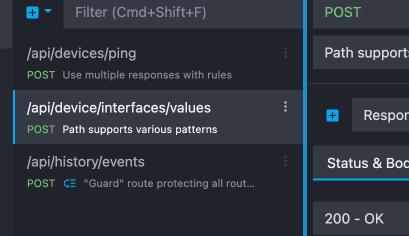The height and width of the screenshot is (236, 409).
Task: Open the 200 - OK status dropdown
Action: [x=361, y=218]
